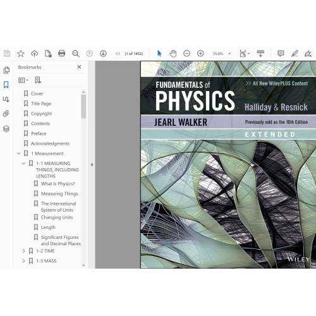Zoom in with plus circle icon

tap(200, 54)
